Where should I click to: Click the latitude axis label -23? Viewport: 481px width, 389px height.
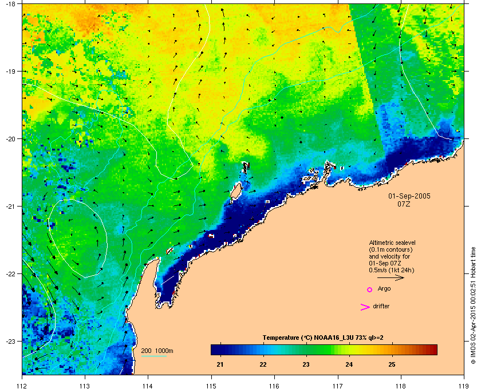(10, 341)
